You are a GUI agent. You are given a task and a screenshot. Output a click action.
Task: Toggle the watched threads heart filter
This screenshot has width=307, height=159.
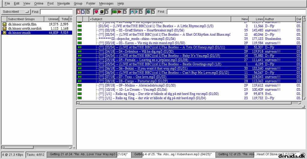(96, 12)
